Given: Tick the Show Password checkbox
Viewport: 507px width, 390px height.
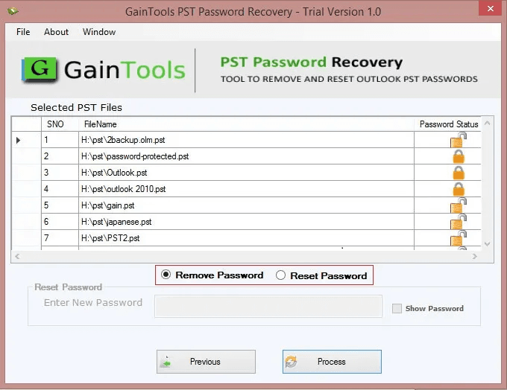Looking at the screenshot, I should click(x=397, y=308).
